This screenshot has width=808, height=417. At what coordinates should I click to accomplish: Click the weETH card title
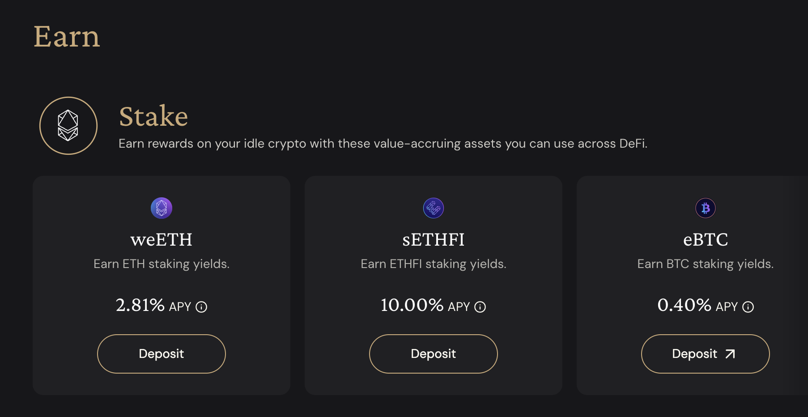pyautogui.click(x=162, y=240)
